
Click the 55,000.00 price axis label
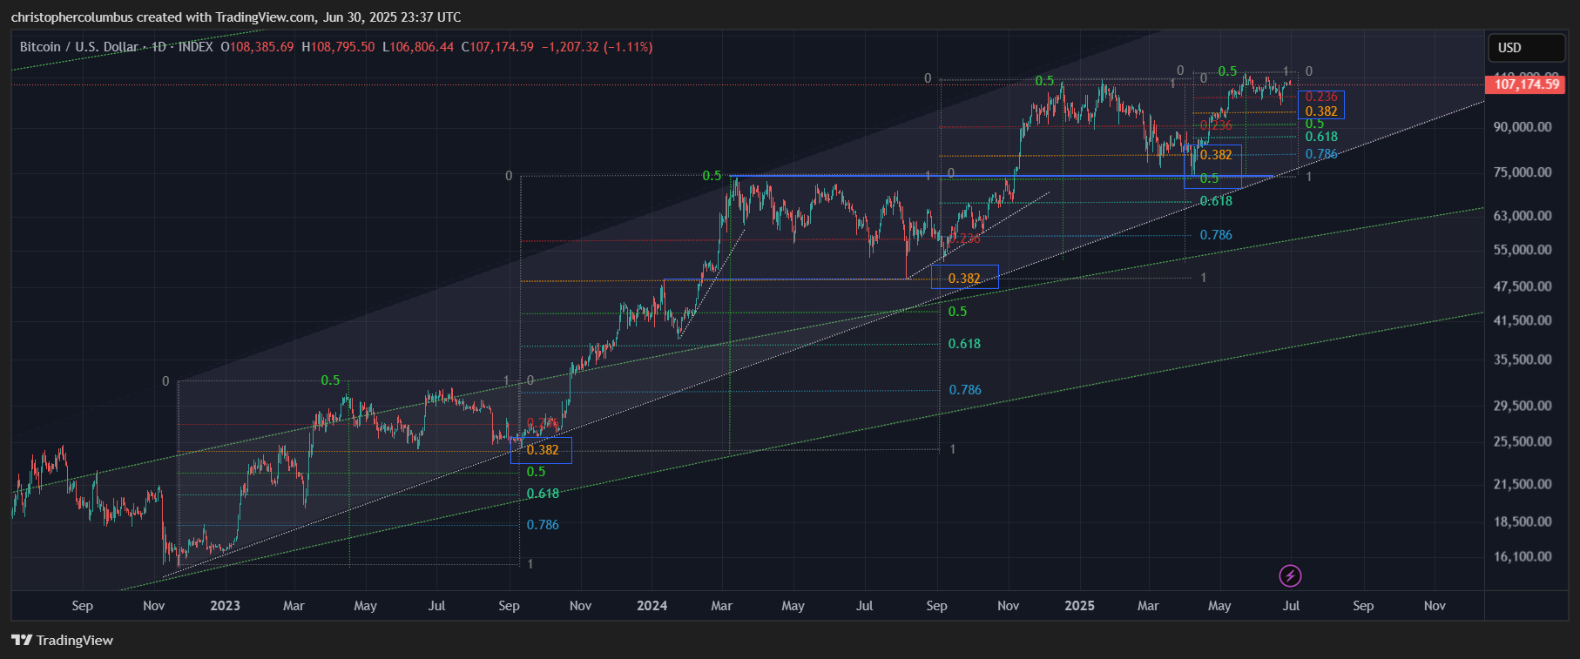pos(1523,250)
